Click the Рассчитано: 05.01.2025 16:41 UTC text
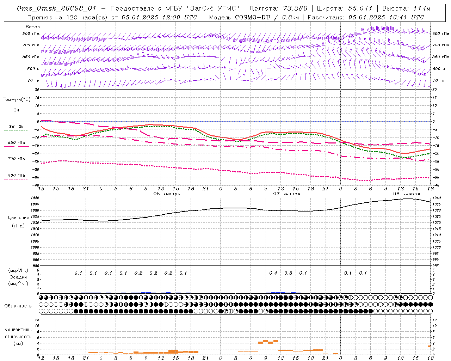 click(x=366, y=17)
